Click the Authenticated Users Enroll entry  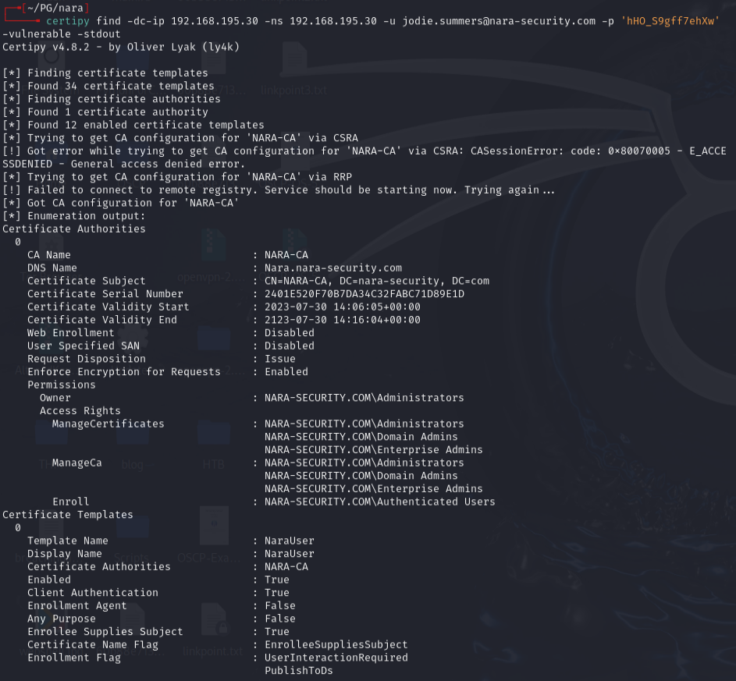click(x=379, y=502)
